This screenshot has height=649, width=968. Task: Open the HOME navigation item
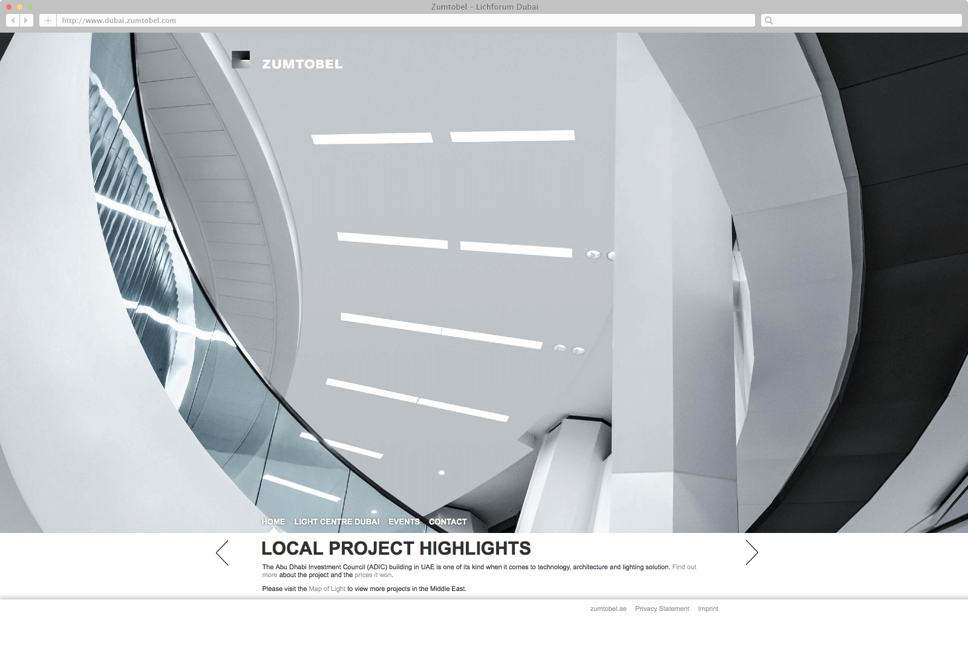pos(273,521)
